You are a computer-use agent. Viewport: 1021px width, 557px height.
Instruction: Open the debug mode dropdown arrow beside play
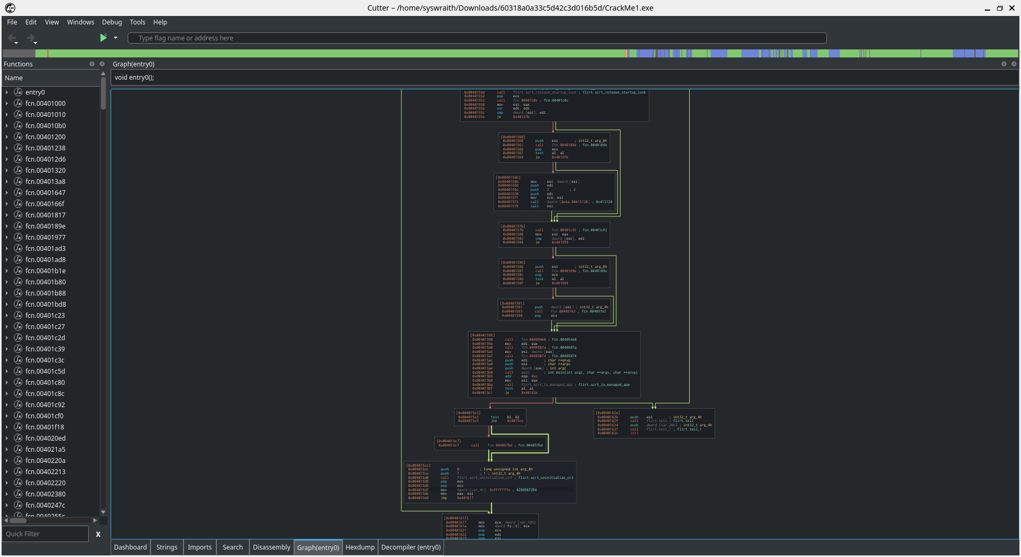click(x=115, y=38)
